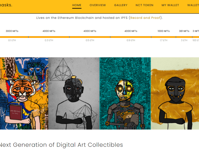Viewport: 199px width, 149px height.
Task: Select the 0.3 ETH price tier
Action: coord(49,37)
